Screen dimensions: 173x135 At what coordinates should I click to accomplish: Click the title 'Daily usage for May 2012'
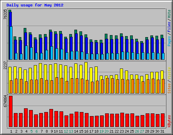[x=35, y=5]
